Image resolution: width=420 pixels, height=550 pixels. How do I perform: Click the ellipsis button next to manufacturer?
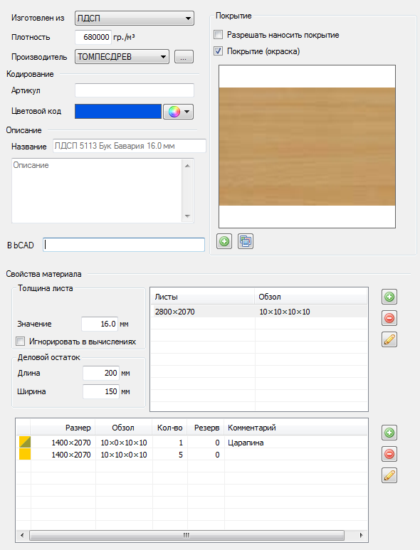point(184,57)
